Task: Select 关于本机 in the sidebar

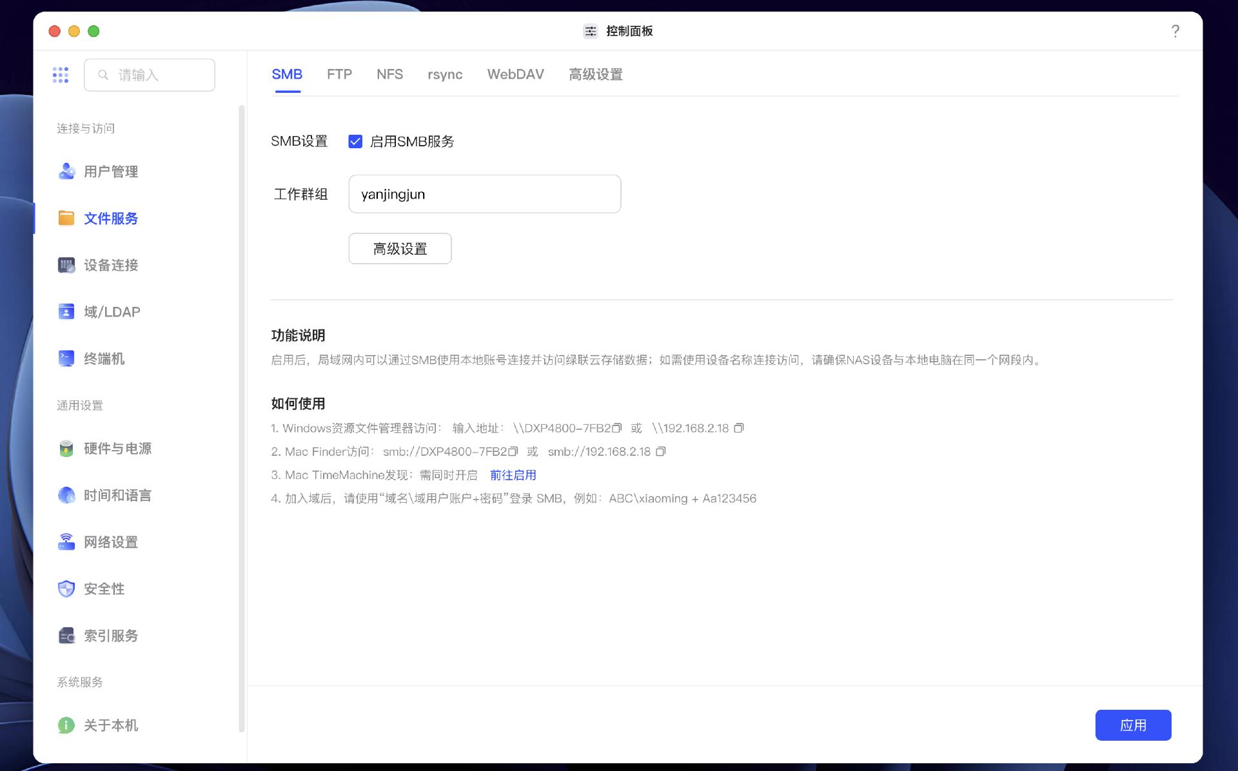Action: pyautogui.click(x=111, y=725)
